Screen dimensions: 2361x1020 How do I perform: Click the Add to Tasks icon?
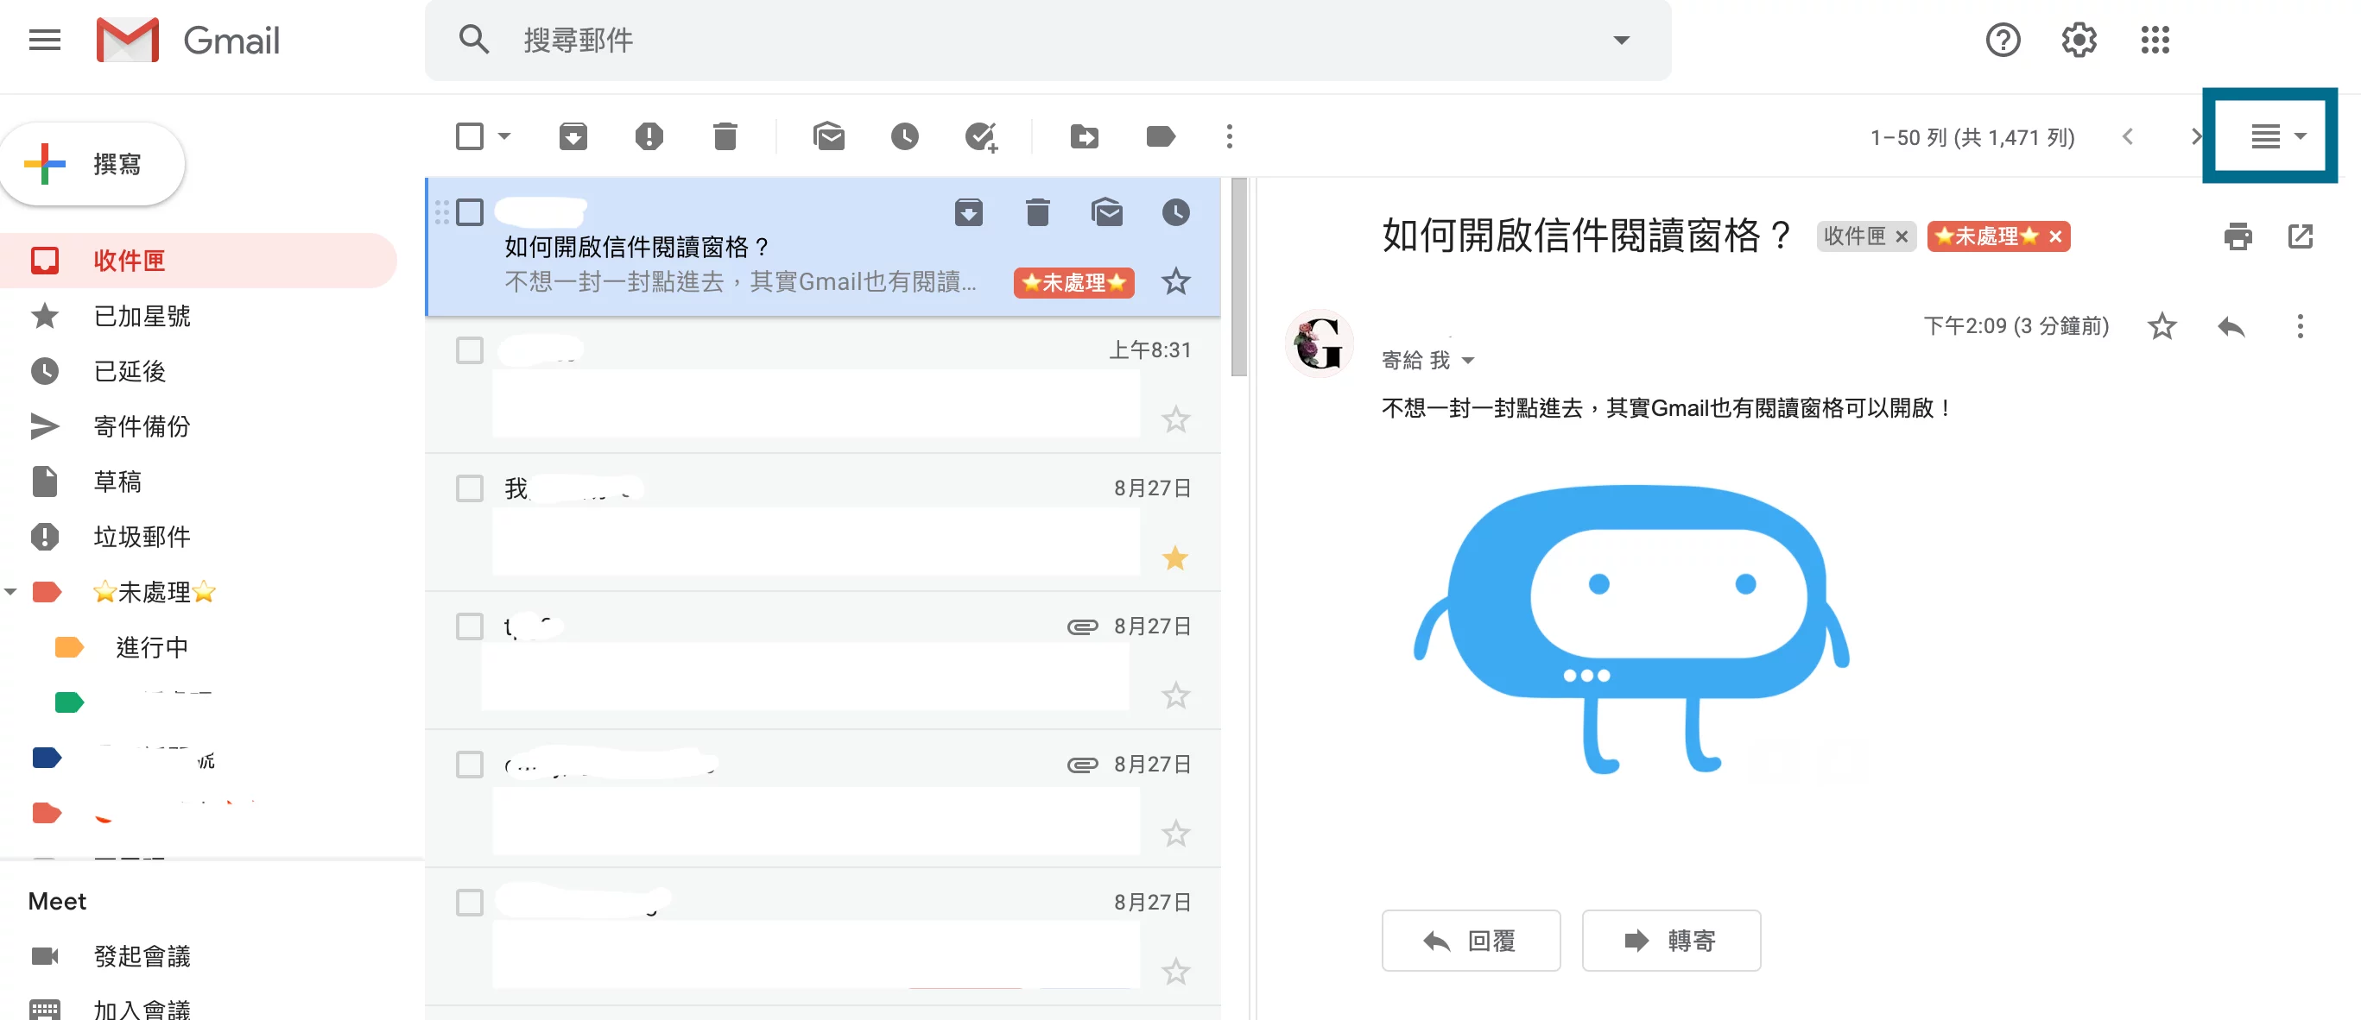point(981,136)
